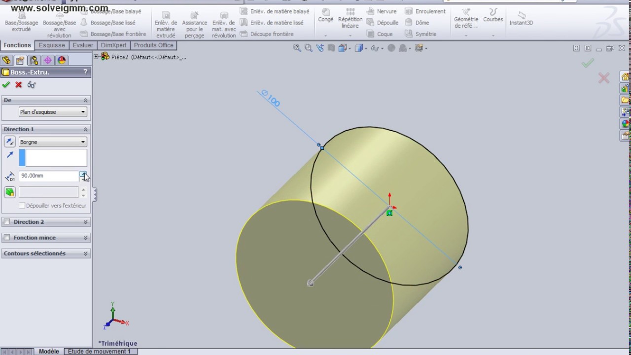Enable the Direction 2 checkbox
The height and width of the screenshot is (355, 631).
7,222
